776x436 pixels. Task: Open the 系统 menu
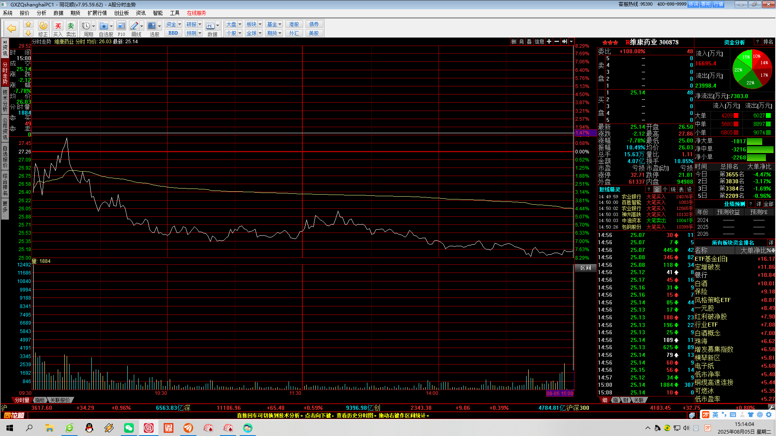pos(7,13)
